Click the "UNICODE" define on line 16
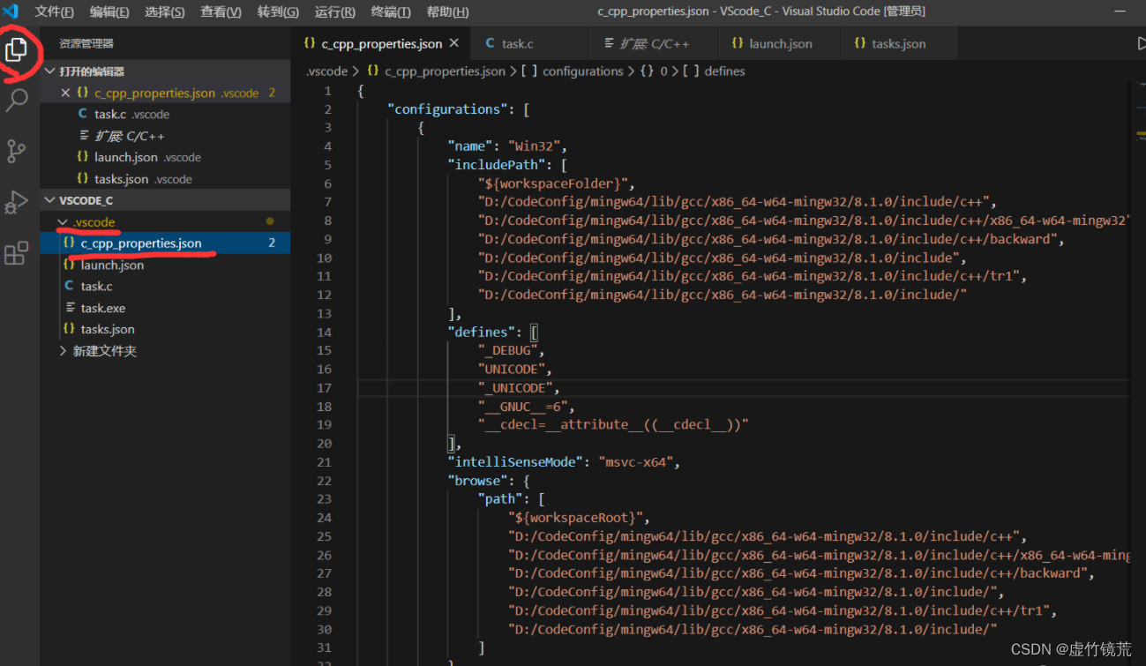Image resolution: width=1146 pixels, height=666 pixels. (510, 369)
